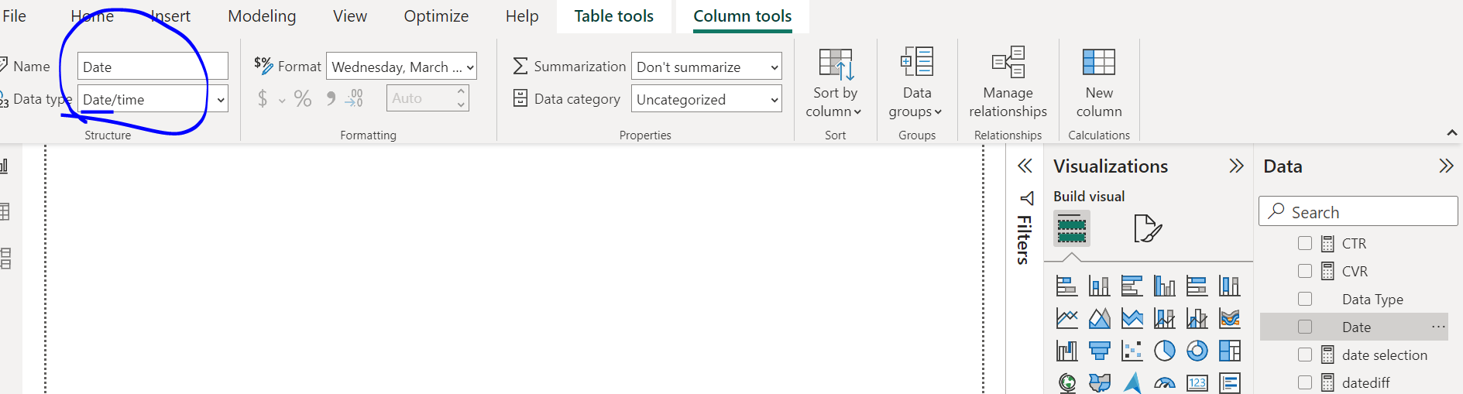Viewport: 1463px width, 394px height.
Task: Select the clustered column chart visual
Action: click(x=1164, y=286)
